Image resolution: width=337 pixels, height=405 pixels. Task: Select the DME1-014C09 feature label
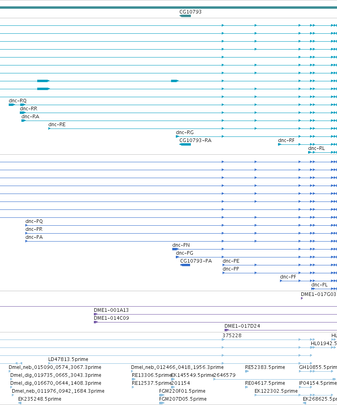pyautogui.click(x=111, y=318)
